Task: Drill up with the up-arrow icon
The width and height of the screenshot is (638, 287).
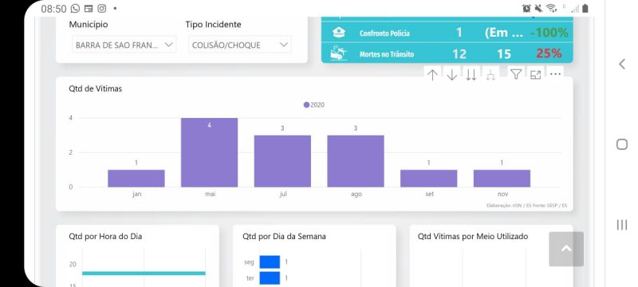Action: click(432, 75)
